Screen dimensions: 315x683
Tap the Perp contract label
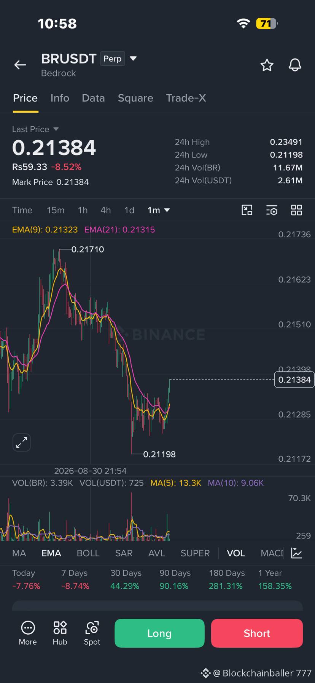pos(112,59)
